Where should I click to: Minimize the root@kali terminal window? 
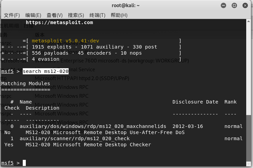click(x=223, y=5)
